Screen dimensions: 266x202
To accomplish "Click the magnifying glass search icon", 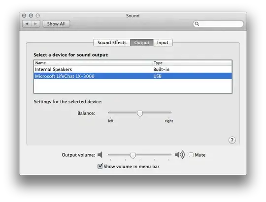I will pyautogui.click(x=197, y=24).
